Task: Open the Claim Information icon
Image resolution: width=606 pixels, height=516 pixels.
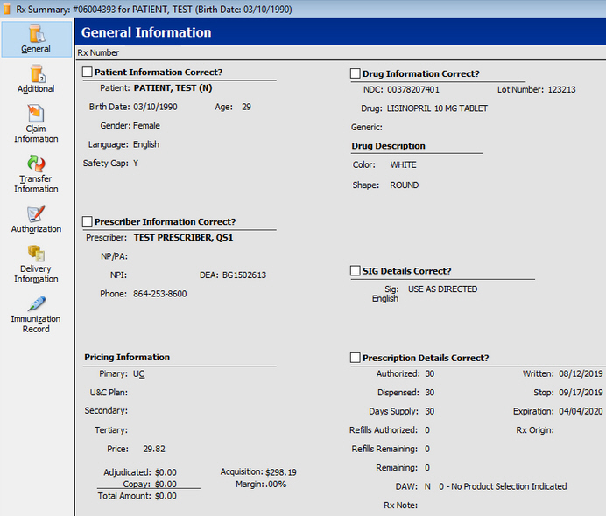Action: tap(36, 115)
